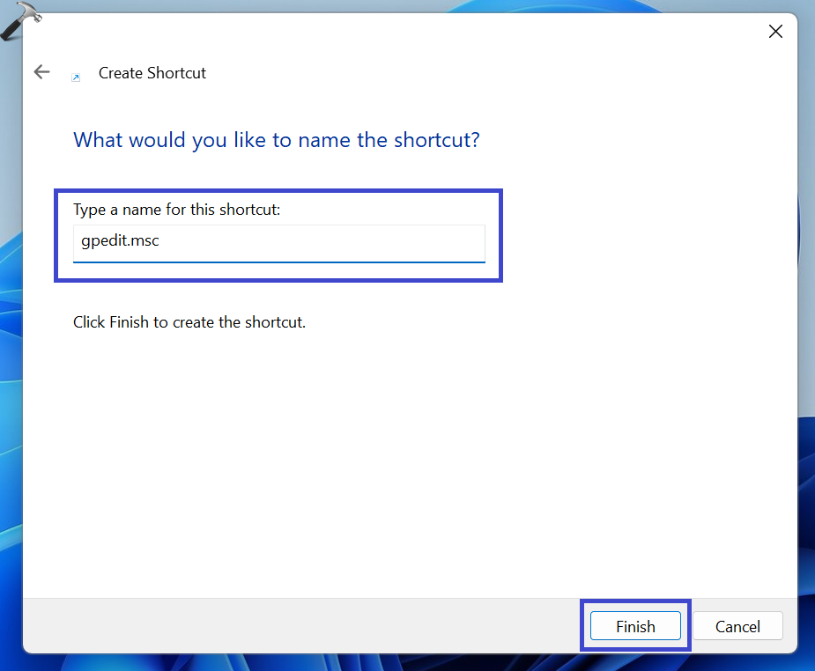Image resolution: width=815 pixels, height=671 pixels.
Task: Click the shortcut name field containing gpedit.msc
Action: coord(279,244)
